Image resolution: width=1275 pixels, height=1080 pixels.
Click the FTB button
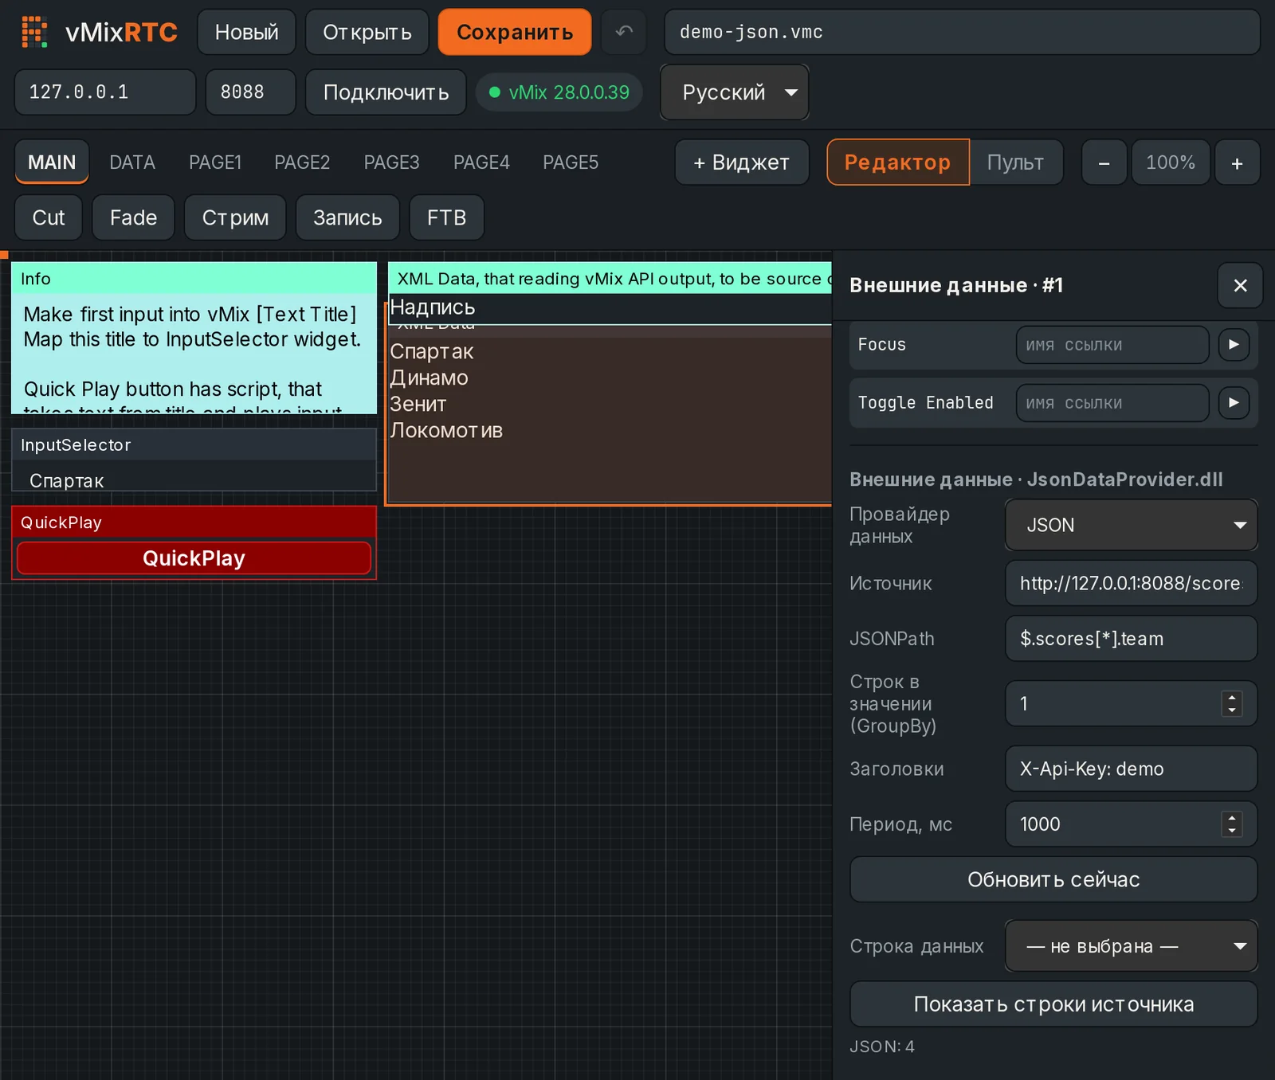click(x=446, y=217)
